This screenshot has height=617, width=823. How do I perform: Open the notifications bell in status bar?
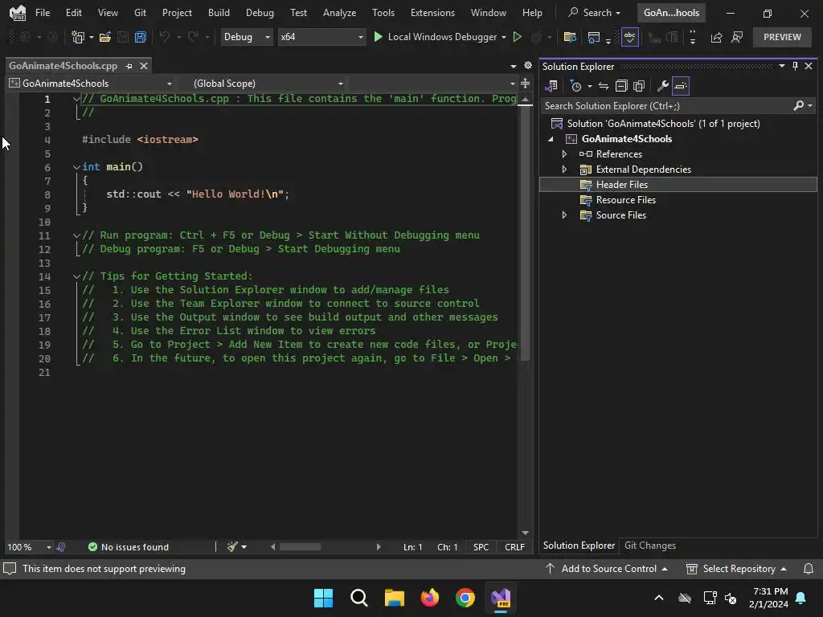[809, 569]
